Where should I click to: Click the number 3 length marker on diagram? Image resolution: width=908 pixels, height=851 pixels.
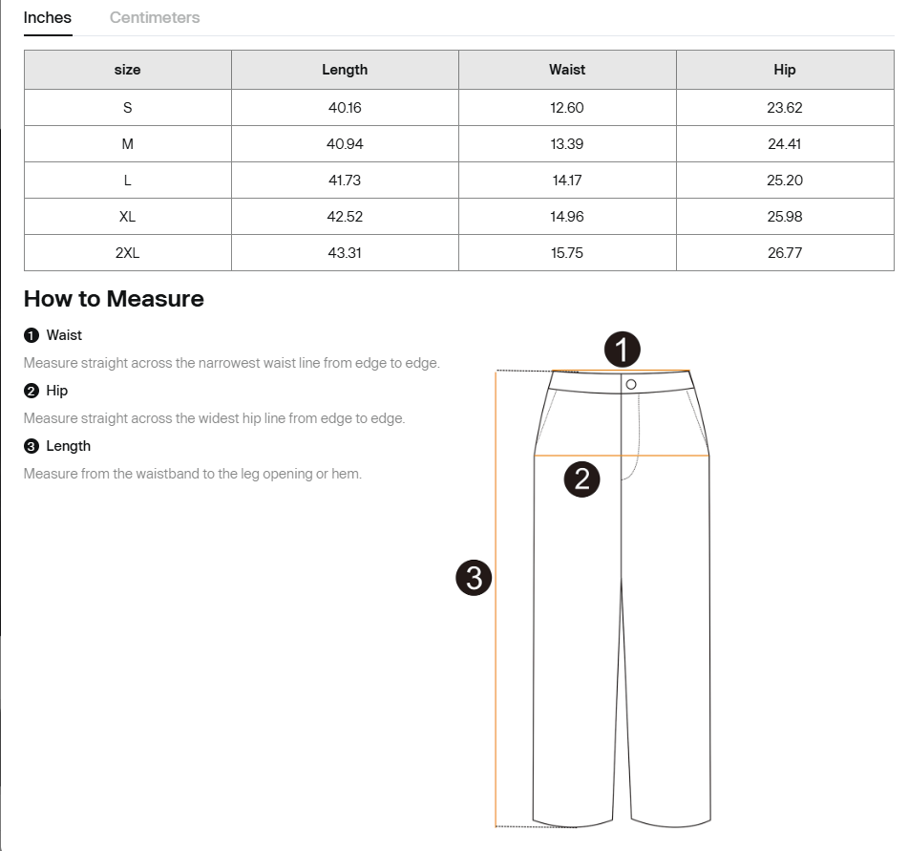click(x=474, y=577)
